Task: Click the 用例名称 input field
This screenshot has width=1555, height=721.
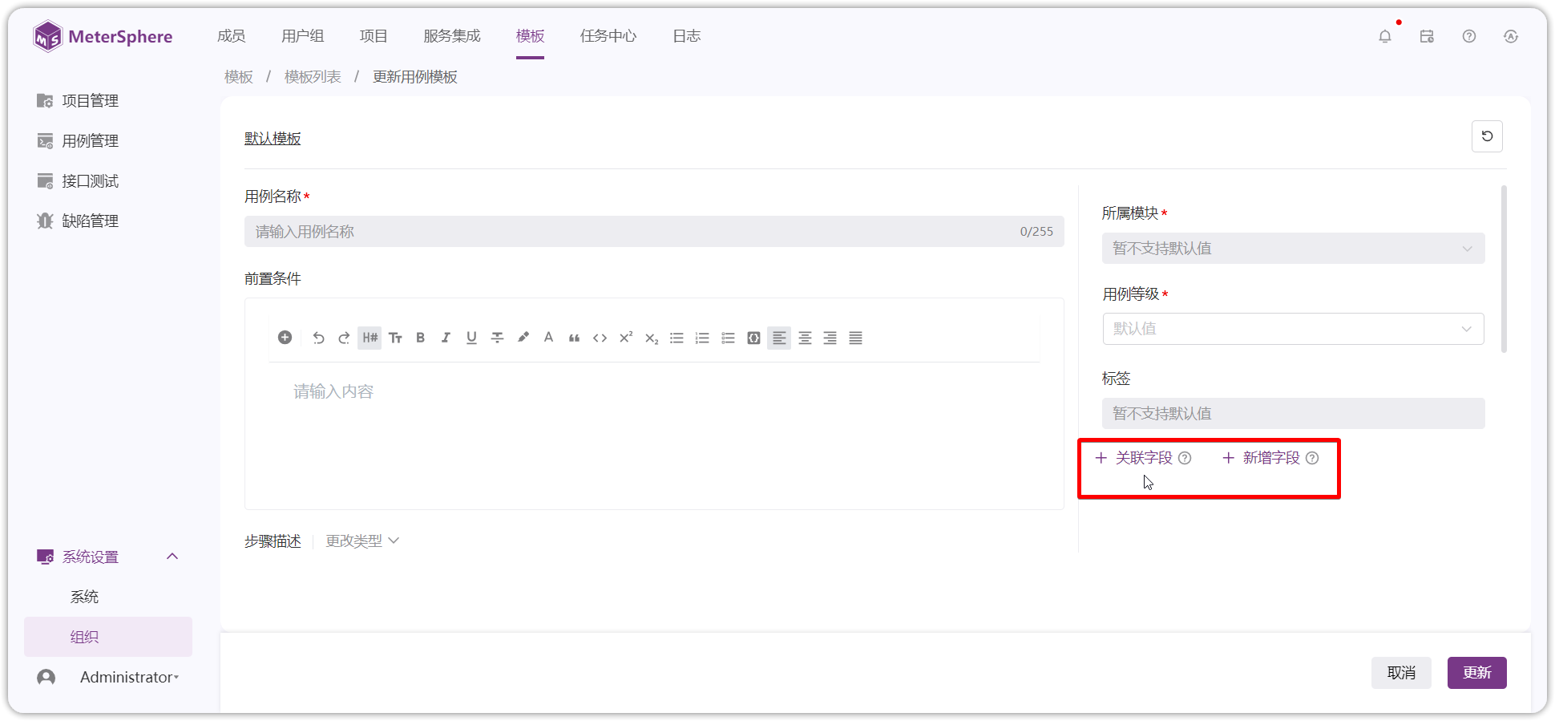Action: (654, 232)
